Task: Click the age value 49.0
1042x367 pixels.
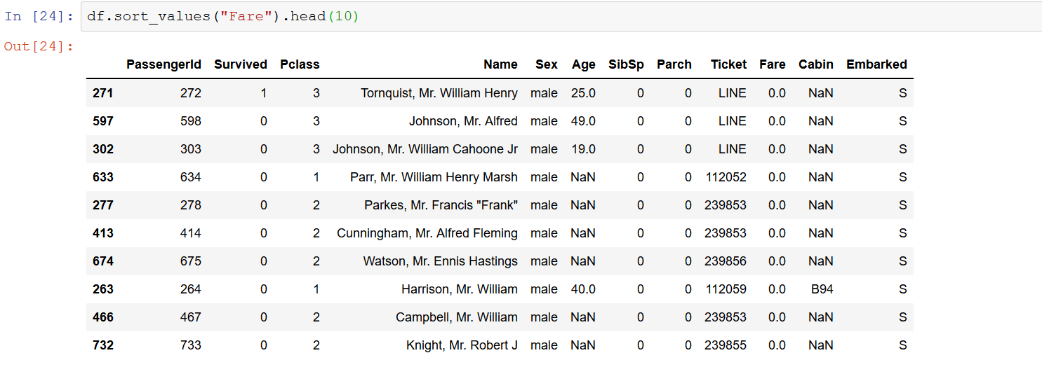Action: coord(584,121)
